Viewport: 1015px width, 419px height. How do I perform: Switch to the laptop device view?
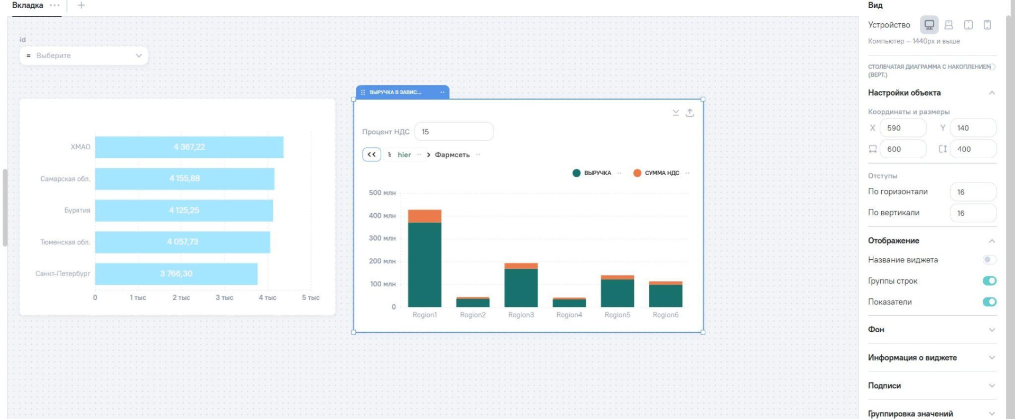pos(948,25)
